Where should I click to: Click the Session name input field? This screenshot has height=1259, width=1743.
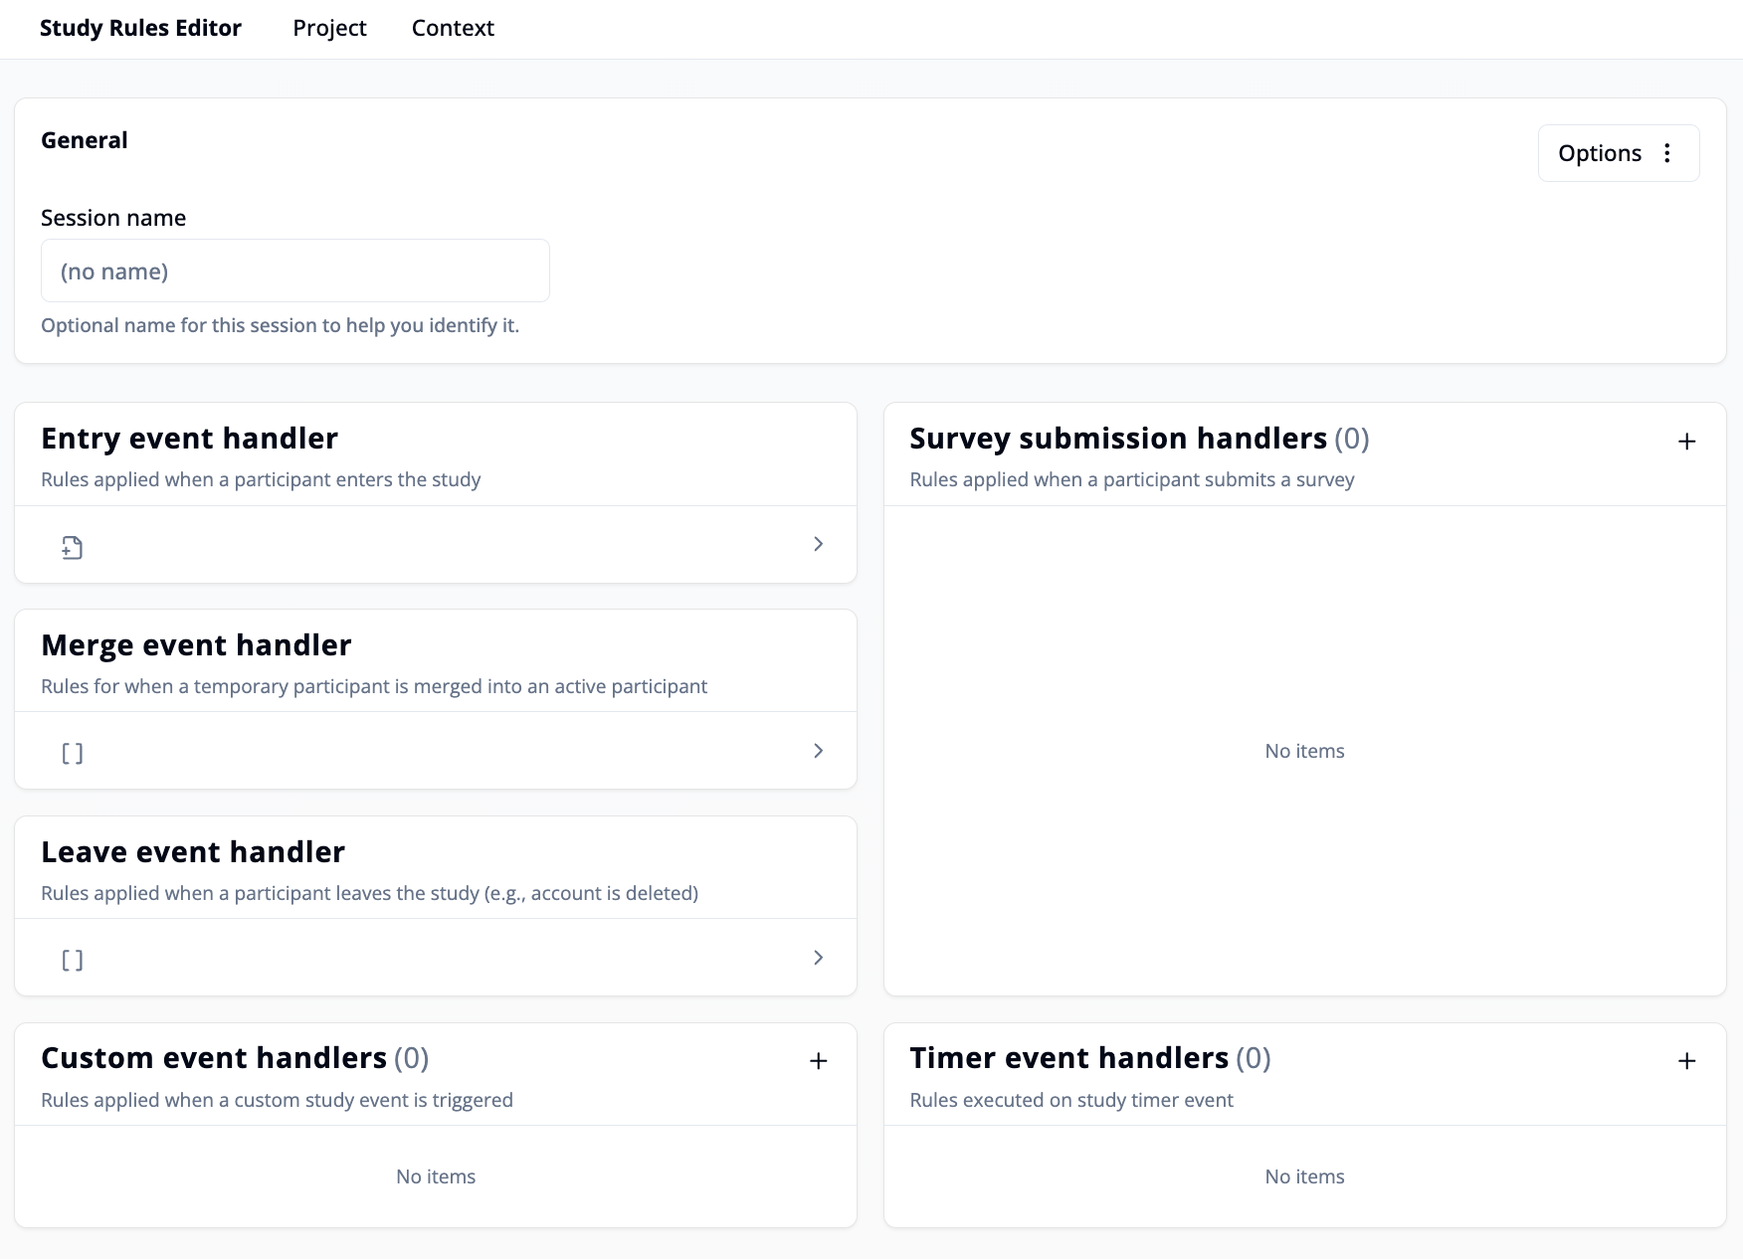tap(294, 270)
